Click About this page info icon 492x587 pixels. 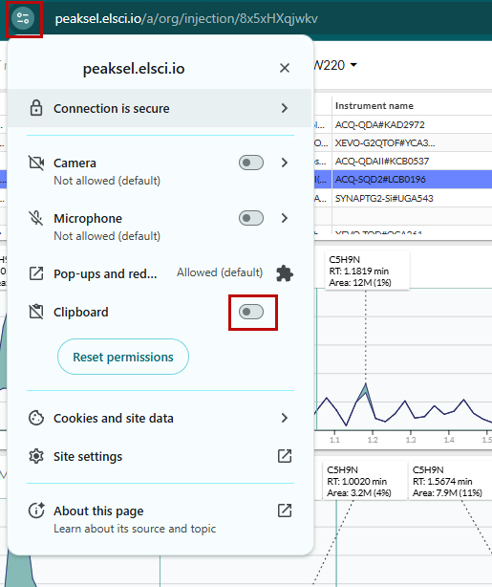36,511
